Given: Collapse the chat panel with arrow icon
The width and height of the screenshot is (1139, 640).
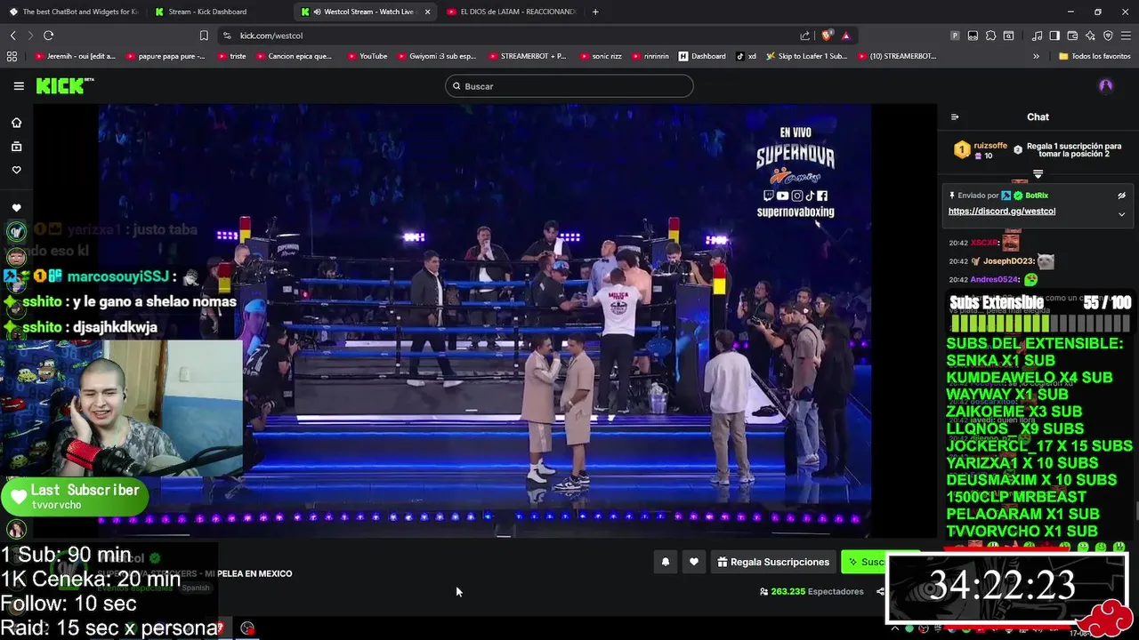Looking at the screenshot, I should [955, 116].
